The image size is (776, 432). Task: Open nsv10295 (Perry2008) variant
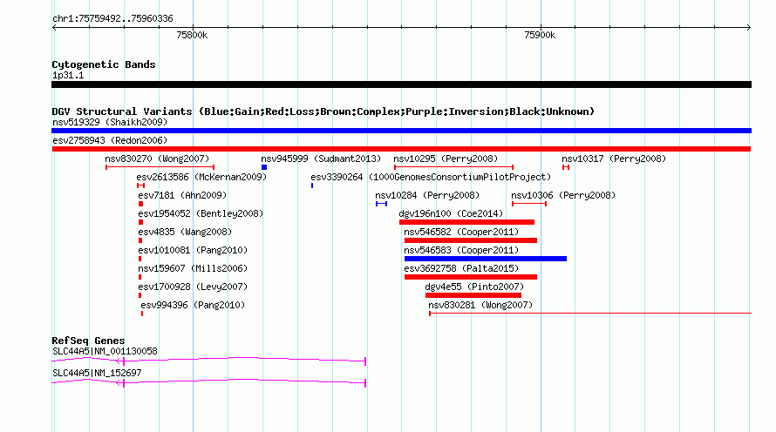tap(446, 159)
